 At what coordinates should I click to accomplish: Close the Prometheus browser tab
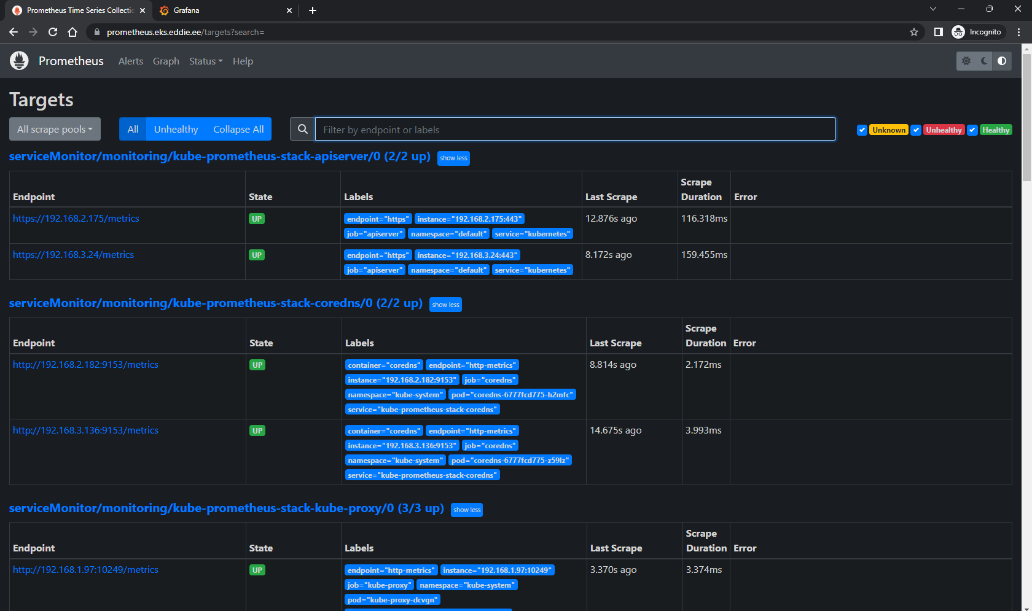point(143,10)
